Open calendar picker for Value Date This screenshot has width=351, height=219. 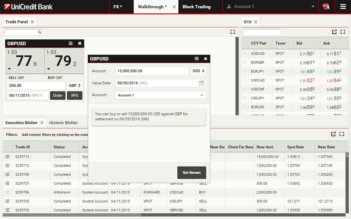pos(201,83)
